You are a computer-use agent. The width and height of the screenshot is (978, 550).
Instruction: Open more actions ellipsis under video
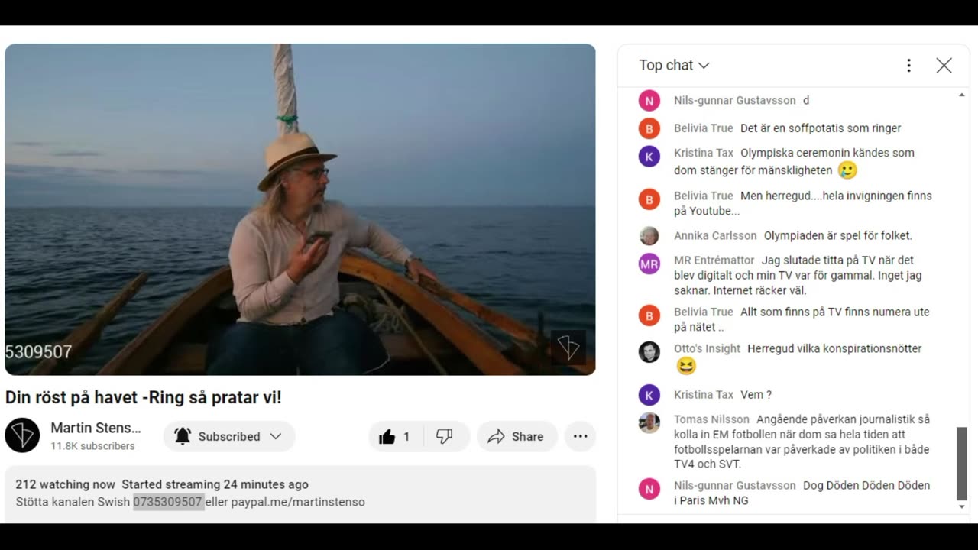580,436
